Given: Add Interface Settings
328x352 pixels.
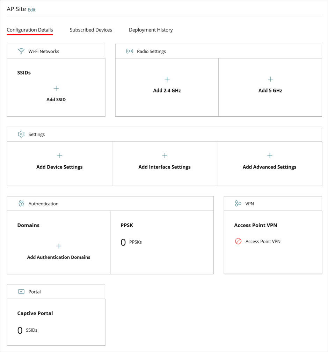Looking at the screenshot, I should coord(164,167).
